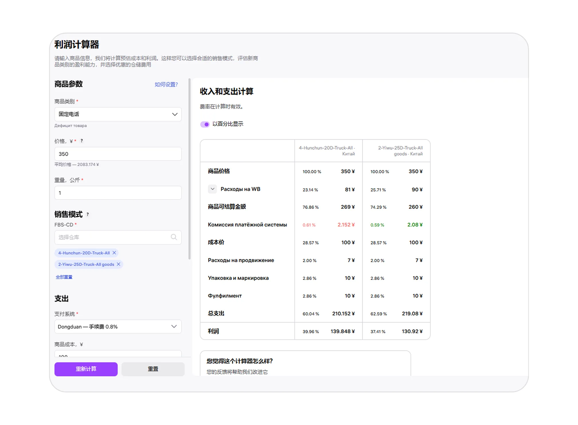Click the Упаковка и маркировка row label

coord(238,278)
